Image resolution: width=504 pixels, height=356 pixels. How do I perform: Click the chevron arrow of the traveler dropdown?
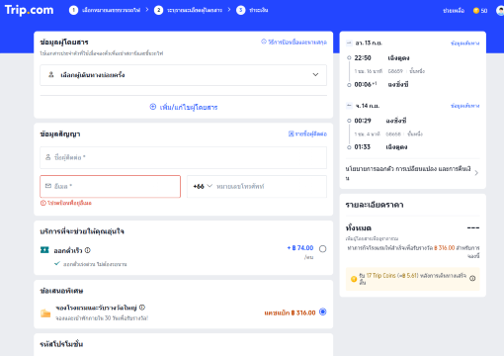(315, 75)
